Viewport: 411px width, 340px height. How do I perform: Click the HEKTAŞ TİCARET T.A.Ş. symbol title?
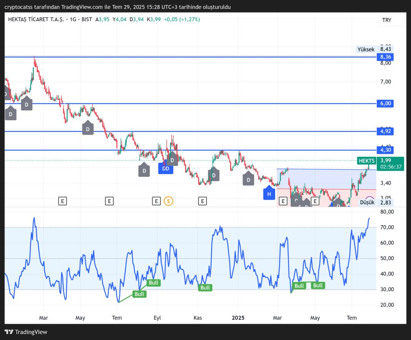click(x=36, y=19)
